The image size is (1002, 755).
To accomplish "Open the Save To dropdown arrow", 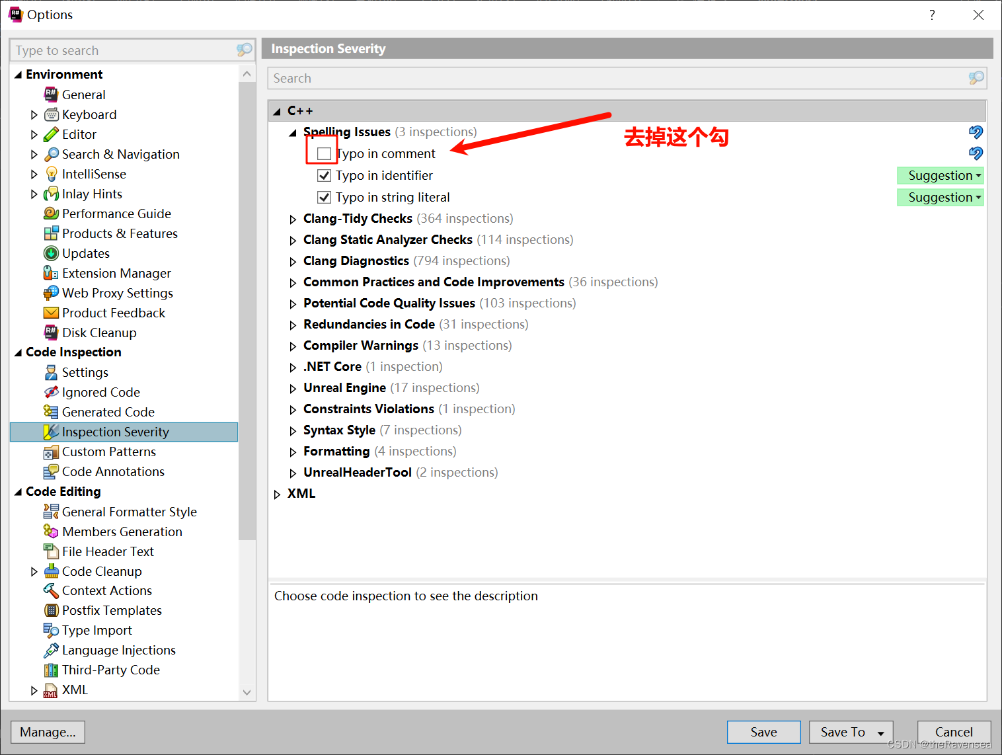I will point(881,733).
